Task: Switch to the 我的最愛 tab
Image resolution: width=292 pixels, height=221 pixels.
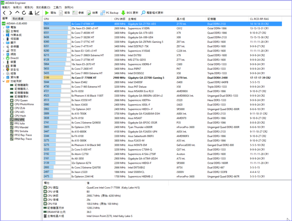Action: point(18,19)
